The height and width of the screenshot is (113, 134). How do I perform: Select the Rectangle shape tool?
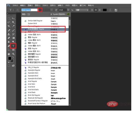tap(13, 50)
